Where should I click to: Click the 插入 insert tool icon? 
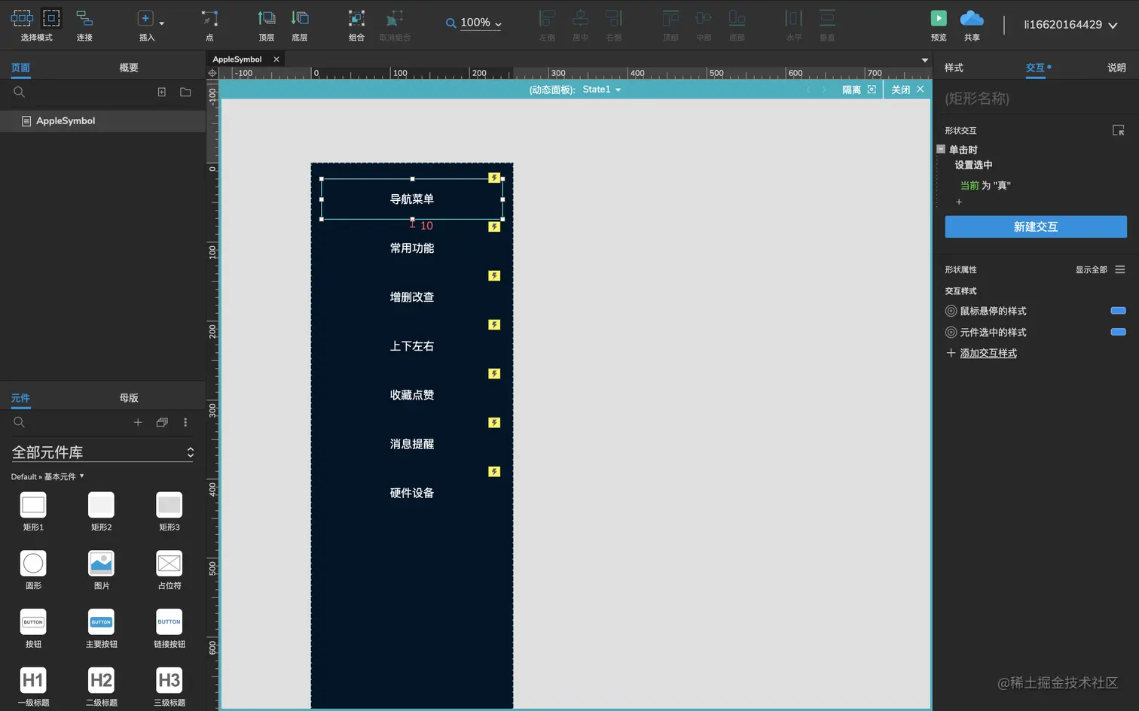(145, 18)
